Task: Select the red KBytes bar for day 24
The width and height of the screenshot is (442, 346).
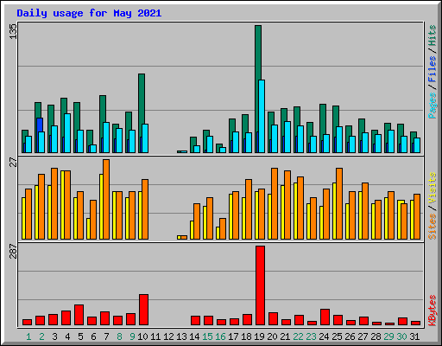Action: (325, 317)
